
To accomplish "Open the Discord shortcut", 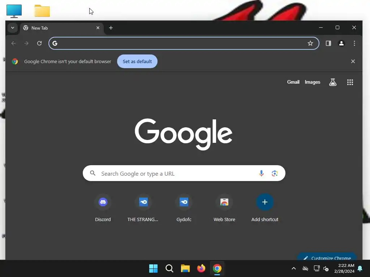I will point(103,208).
